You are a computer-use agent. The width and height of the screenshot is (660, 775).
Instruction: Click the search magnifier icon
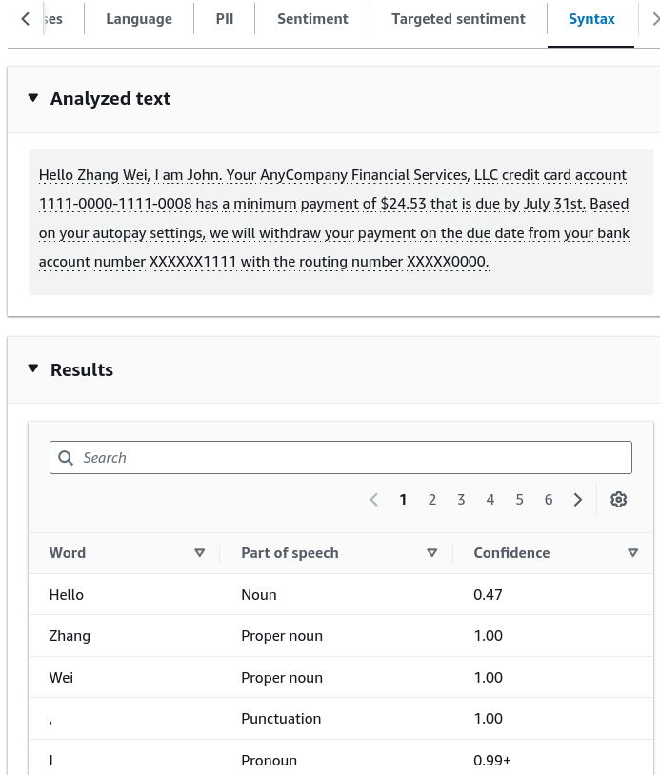point(66,458)
